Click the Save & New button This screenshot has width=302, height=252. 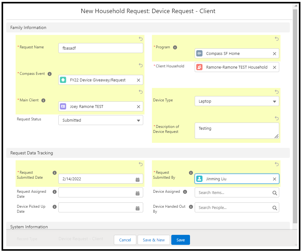point(154,240)
